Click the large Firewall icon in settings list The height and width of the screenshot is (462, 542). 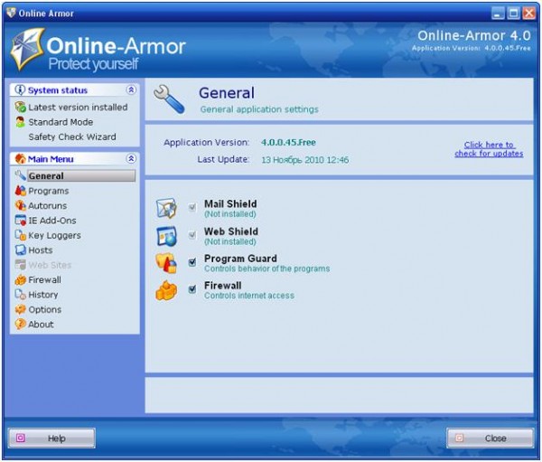click(166, 290)
